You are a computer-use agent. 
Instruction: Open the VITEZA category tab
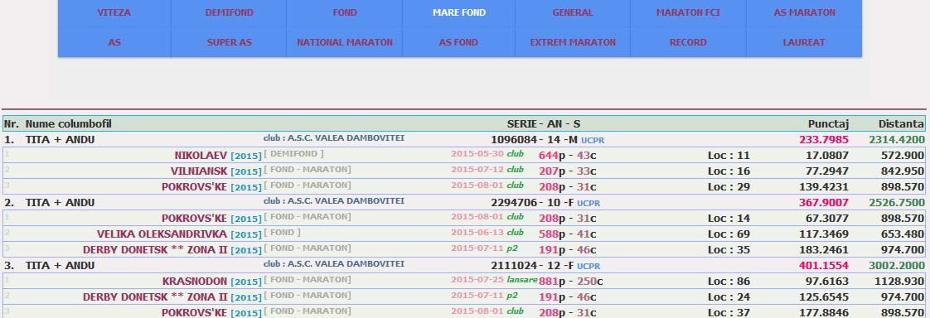114,12
